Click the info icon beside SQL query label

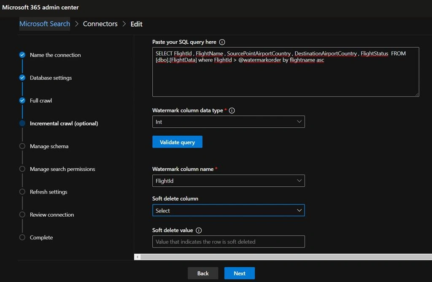[x=222, y=42]
